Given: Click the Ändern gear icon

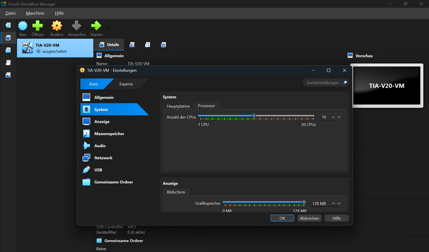Looking at the screenshot, I should pos(56,26).
